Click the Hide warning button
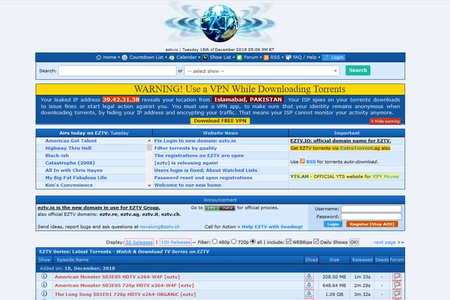The height and width of the screenshot is (300, 450). [385, 121]
